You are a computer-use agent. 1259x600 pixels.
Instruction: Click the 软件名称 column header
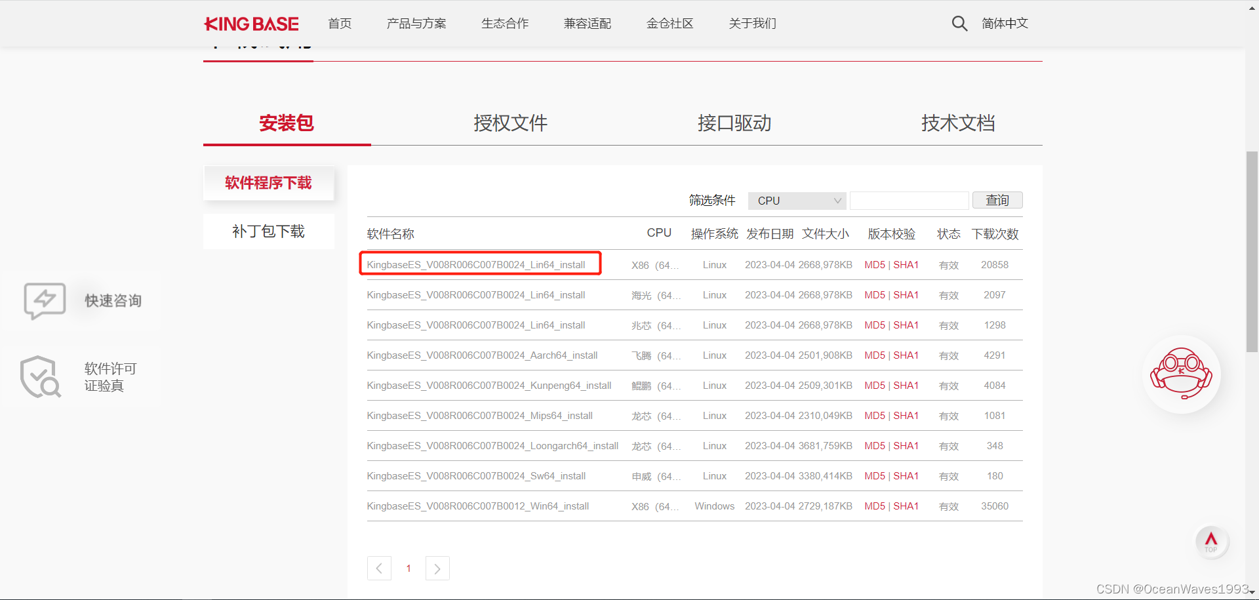(x=391, y=234)
